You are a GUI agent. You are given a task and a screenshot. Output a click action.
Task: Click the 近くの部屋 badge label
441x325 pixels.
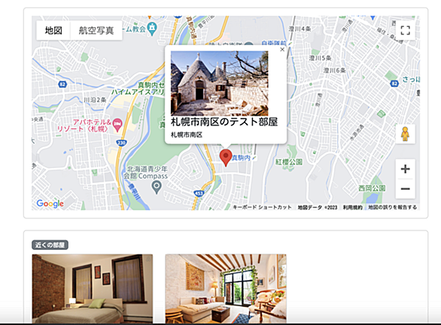click(50, 245)
